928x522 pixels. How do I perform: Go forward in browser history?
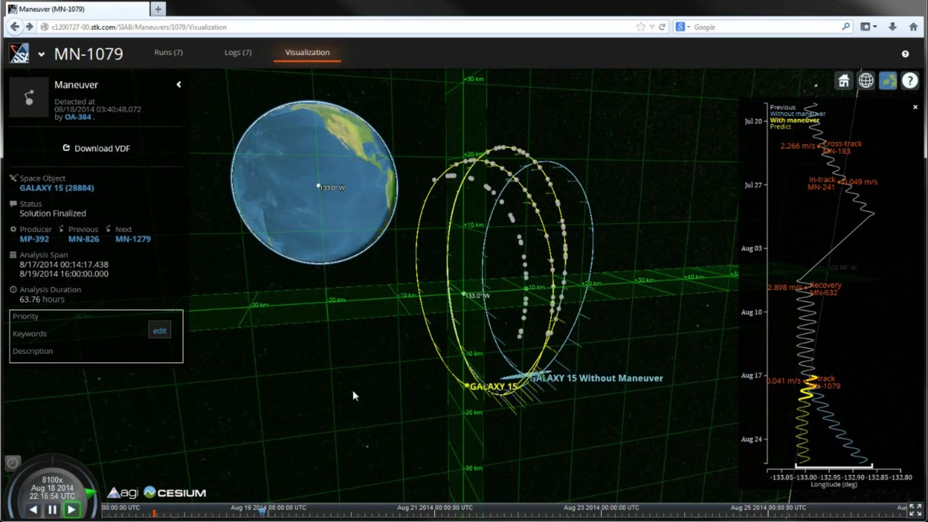click(29, 27)
